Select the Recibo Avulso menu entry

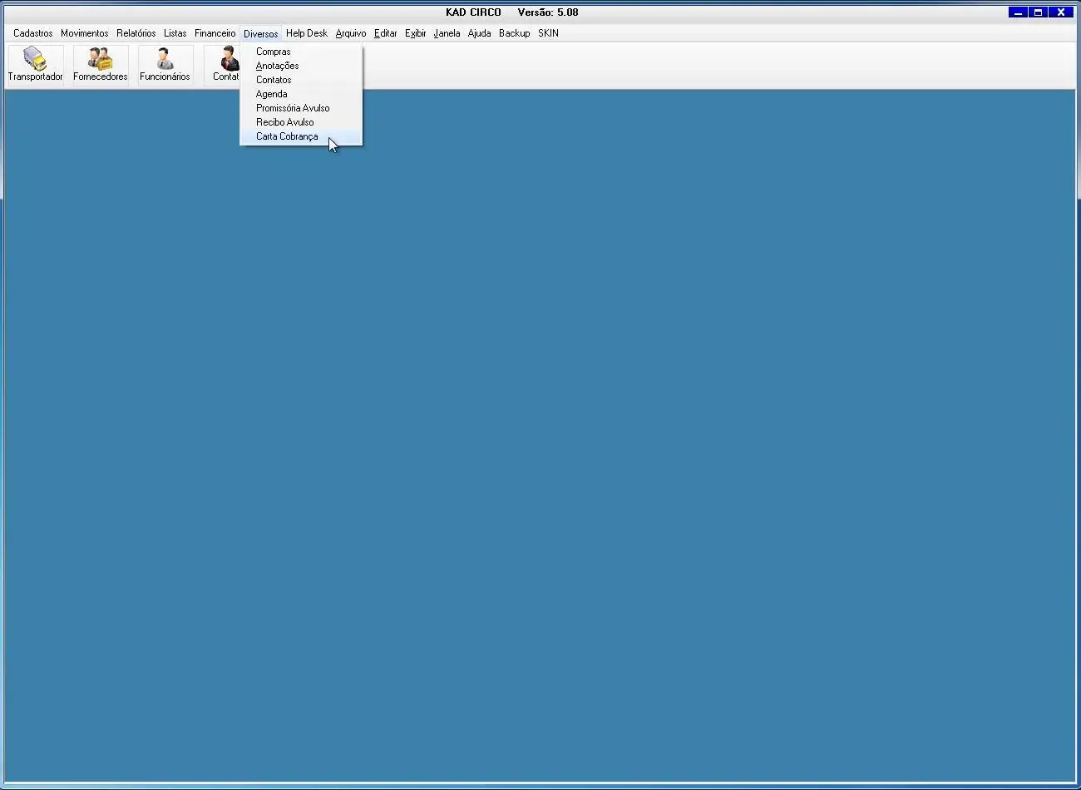click(285, 122)
